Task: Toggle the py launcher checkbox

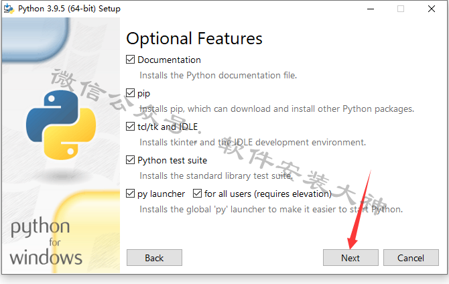Action: coord(130,194)
